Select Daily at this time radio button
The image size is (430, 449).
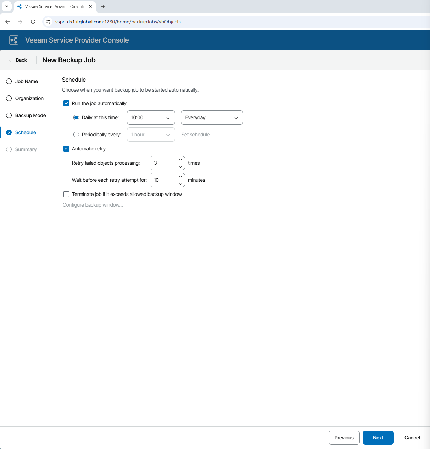[76, 117]
